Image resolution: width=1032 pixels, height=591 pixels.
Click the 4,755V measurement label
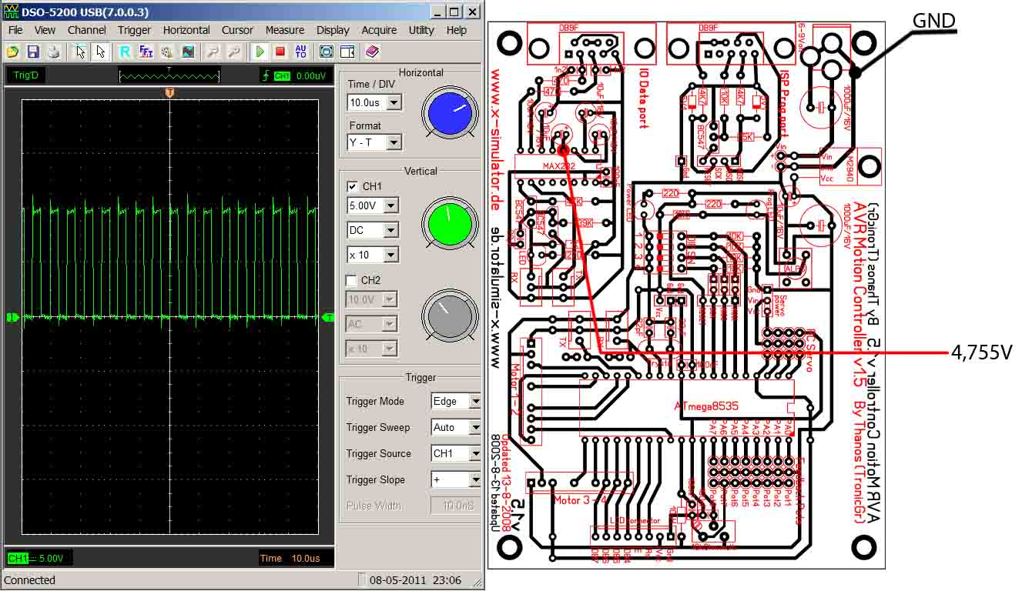(981, 352)
